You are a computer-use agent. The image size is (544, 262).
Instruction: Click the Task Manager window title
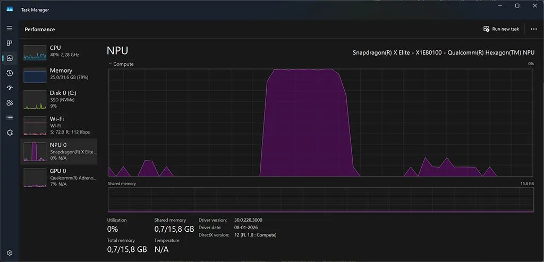click(x=35, y=10)
